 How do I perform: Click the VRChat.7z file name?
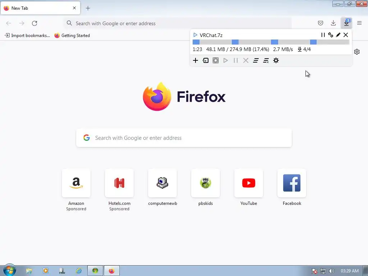[211, 35]
